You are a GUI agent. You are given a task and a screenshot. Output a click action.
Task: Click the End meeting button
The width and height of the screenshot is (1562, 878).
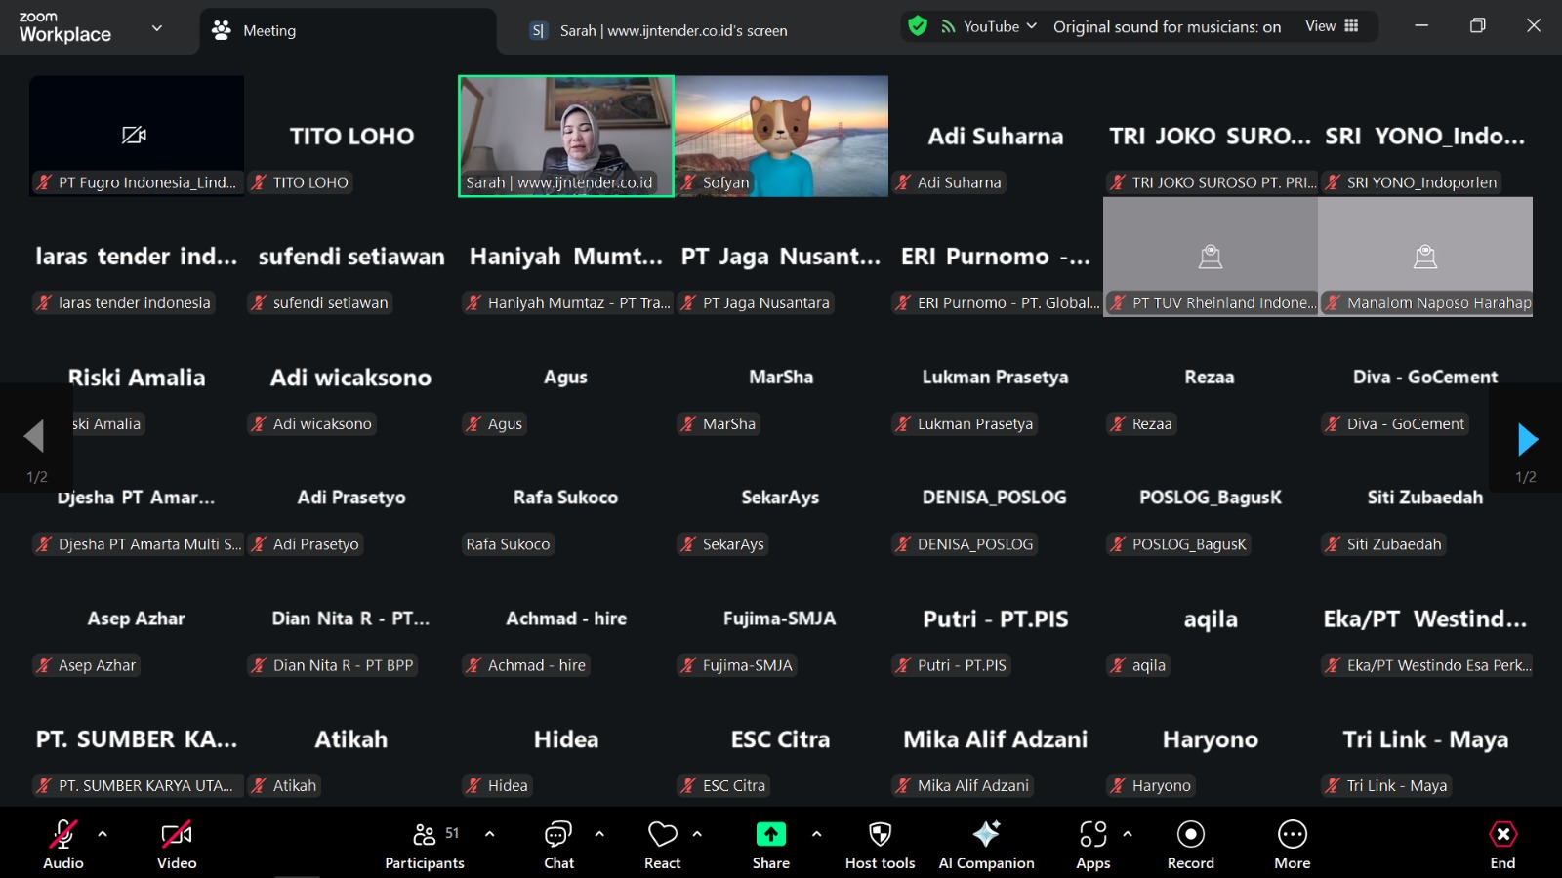coord(1502,845)
